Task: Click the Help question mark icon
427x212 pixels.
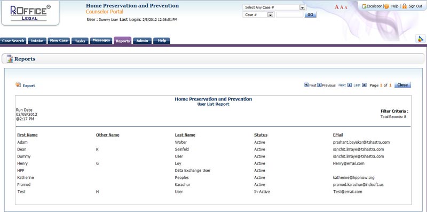Action: (386, 6)
